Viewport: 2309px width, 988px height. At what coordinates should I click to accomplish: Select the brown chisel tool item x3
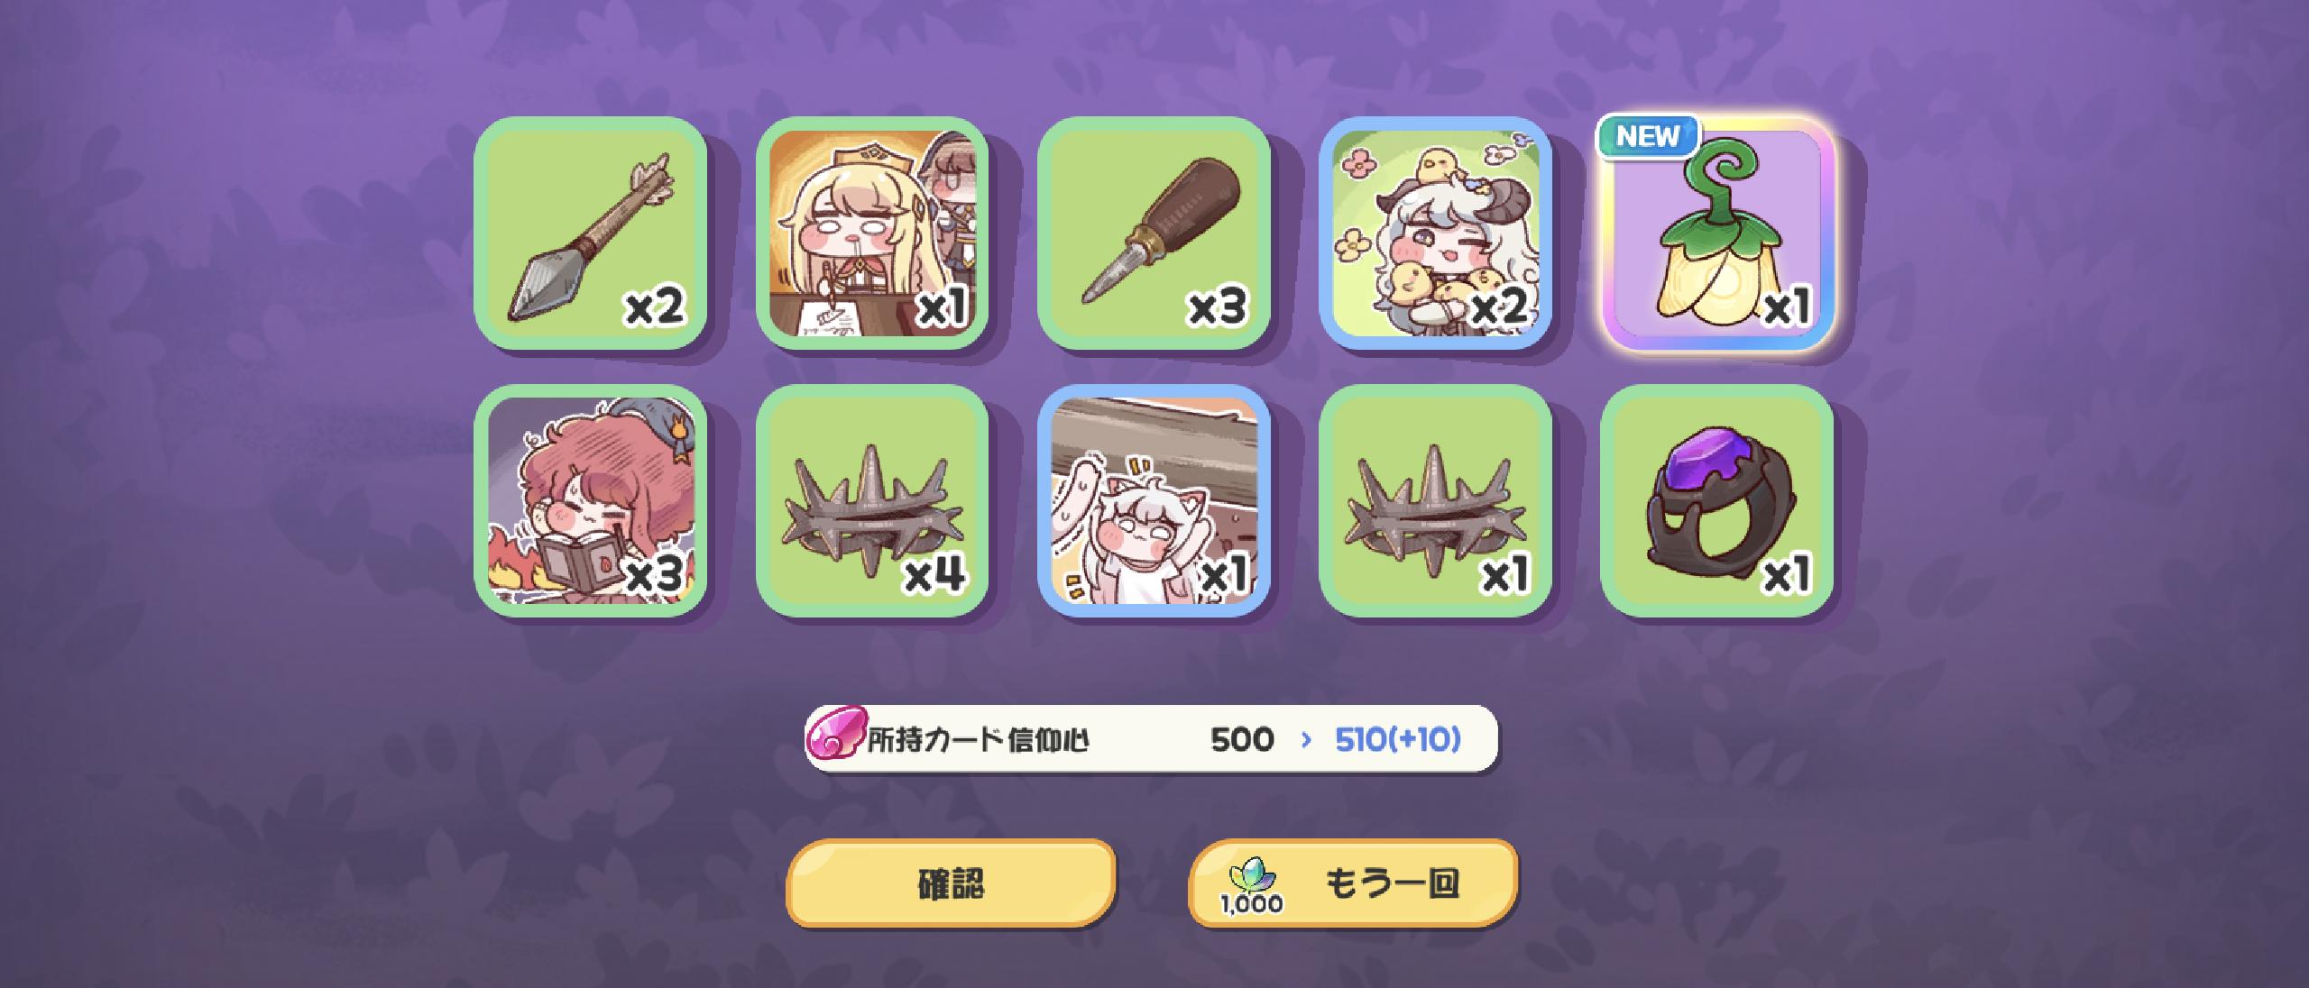(1154, 233)
